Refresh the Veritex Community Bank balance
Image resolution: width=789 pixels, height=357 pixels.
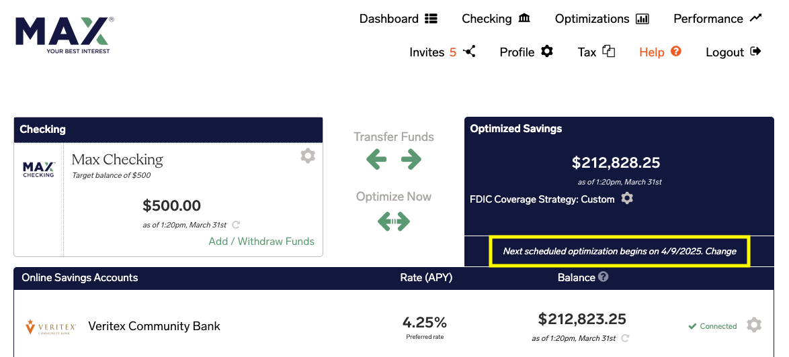(x=626, y=338)
